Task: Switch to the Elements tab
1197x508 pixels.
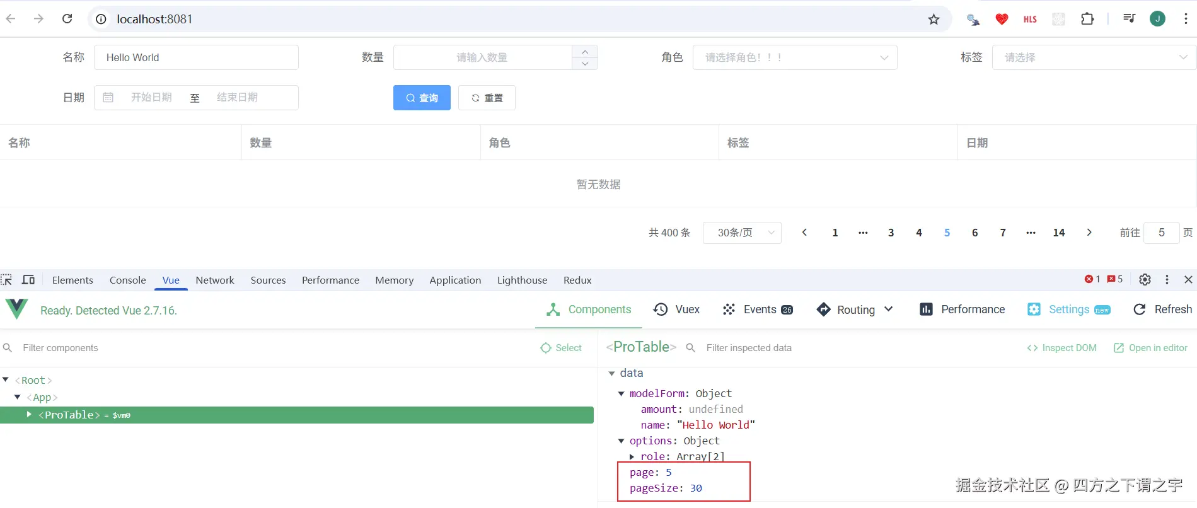Action: [72, 280]
